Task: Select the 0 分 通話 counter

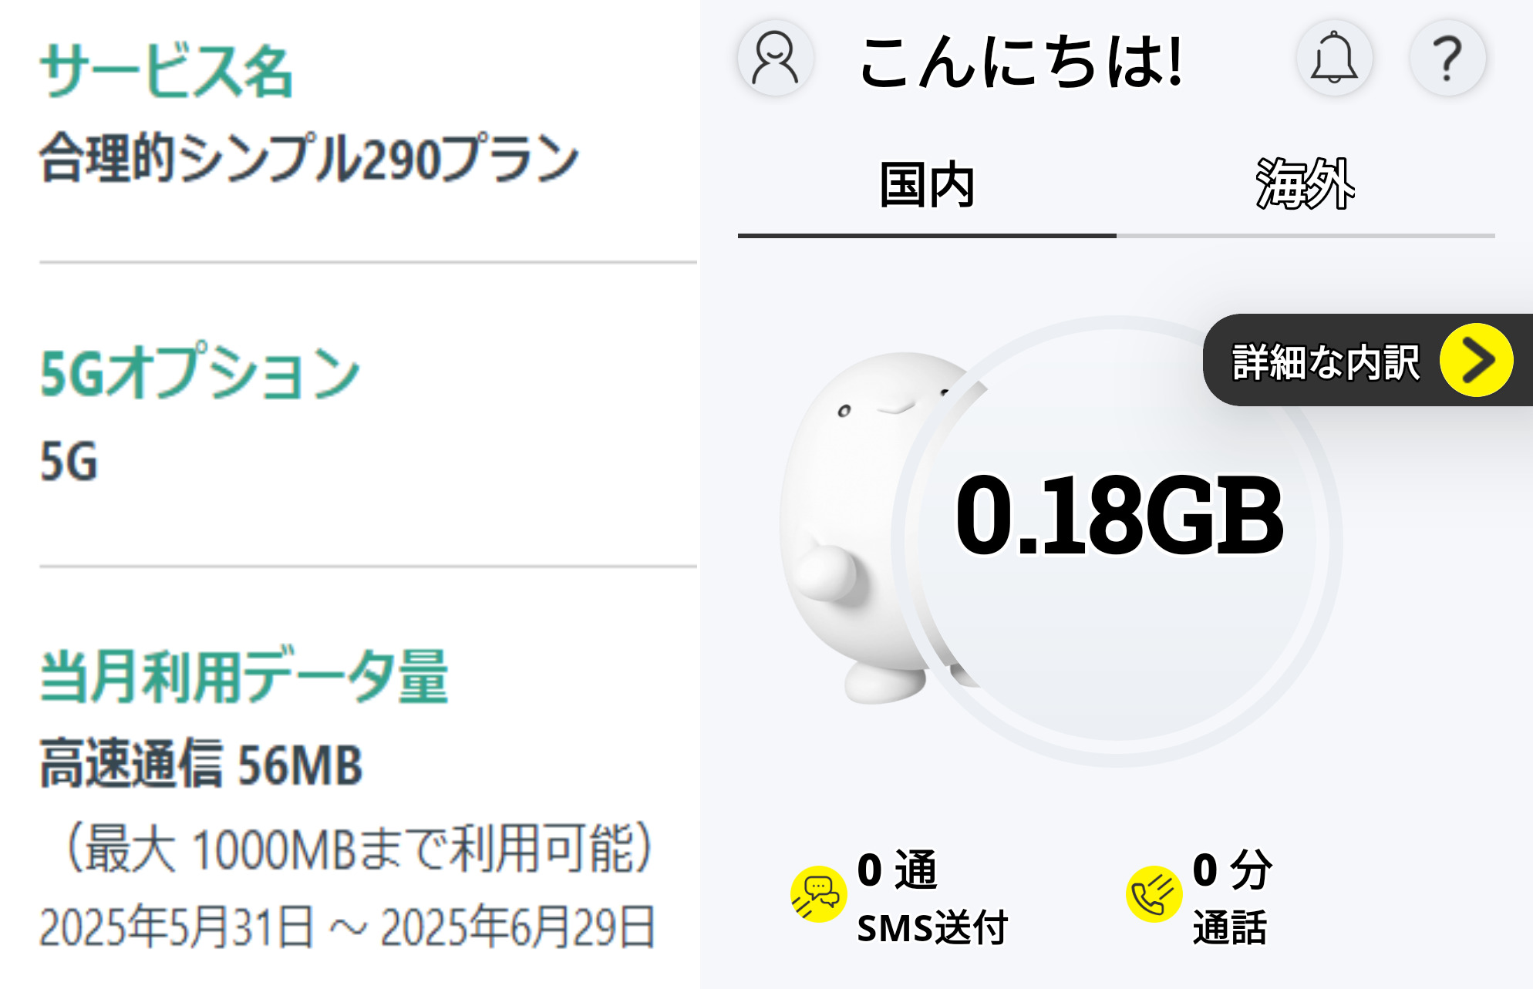Action: pyautogui.click(x=1231, y=898)
